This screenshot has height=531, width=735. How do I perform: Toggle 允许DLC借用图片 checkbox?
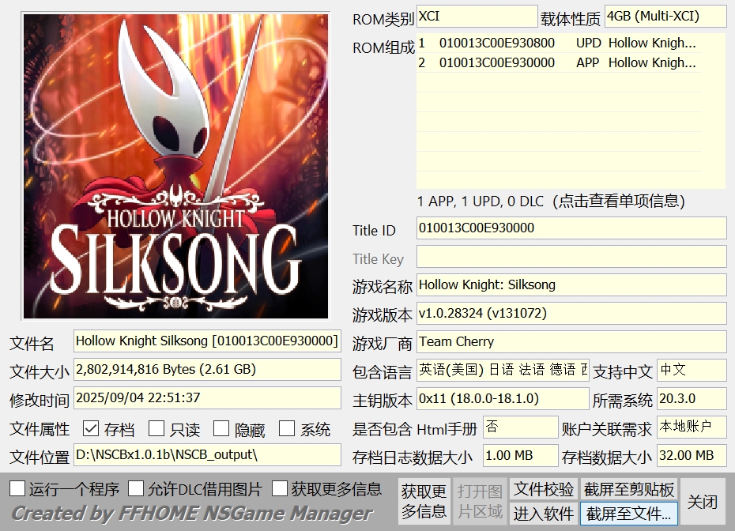(136, 489)
